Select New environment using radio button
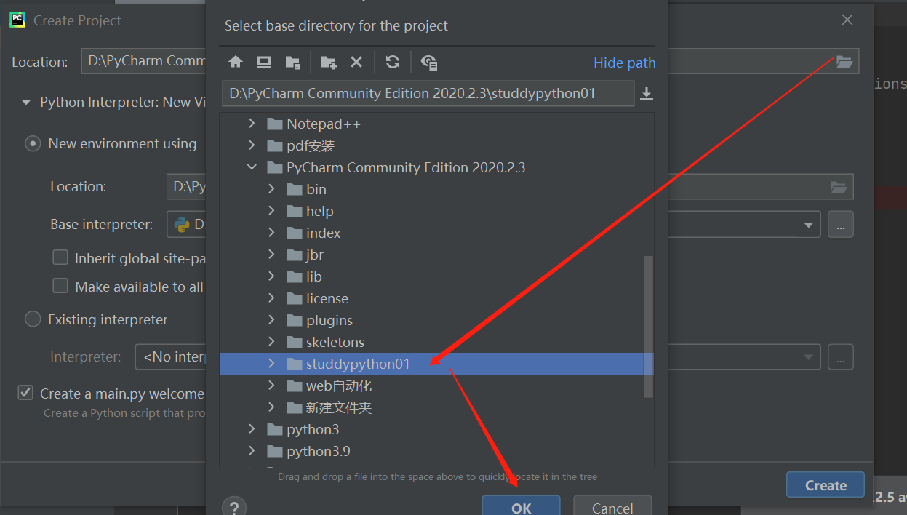Viewport: 907px width, 515px height. click(33, 144)
